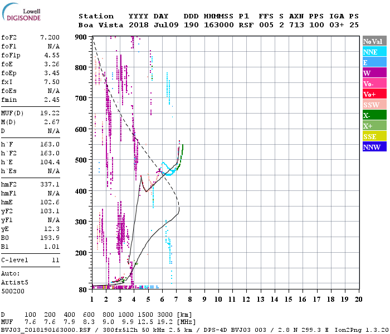Click the C-level value 11
Screen dimensions: 390x334
[x=56, y=260]
